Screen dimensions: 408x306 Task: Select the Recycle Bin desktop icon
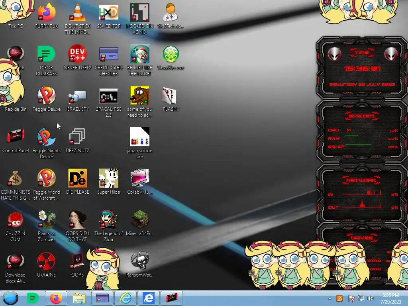(x=16, y=109)
